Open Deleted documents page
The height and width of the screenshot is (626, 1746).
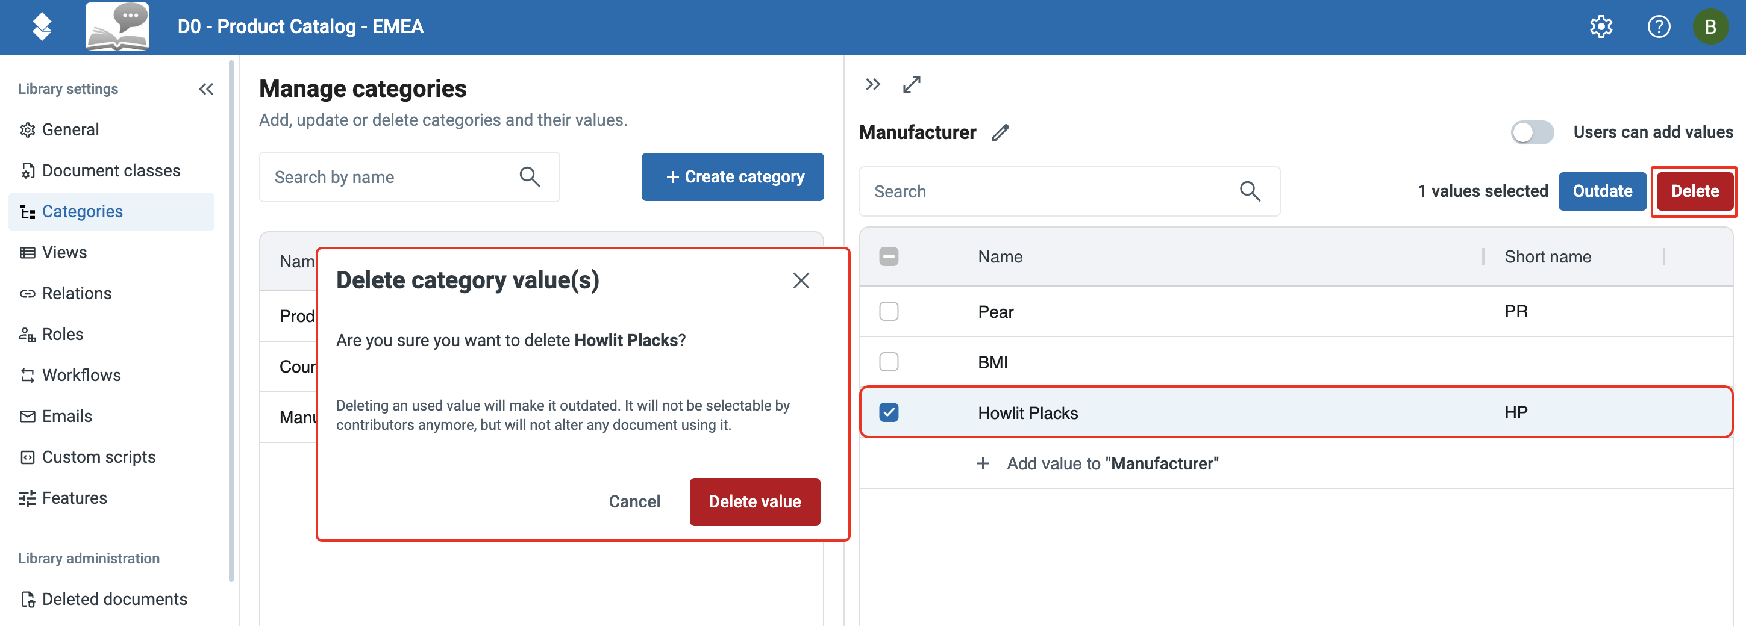pyautogui.click(x=111, y=599)
